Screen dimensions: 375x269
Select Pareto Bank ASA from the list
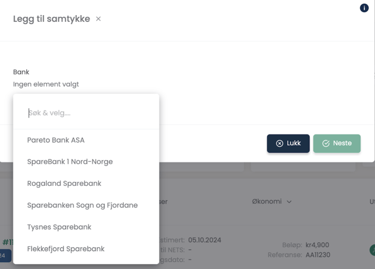point(56,140)
